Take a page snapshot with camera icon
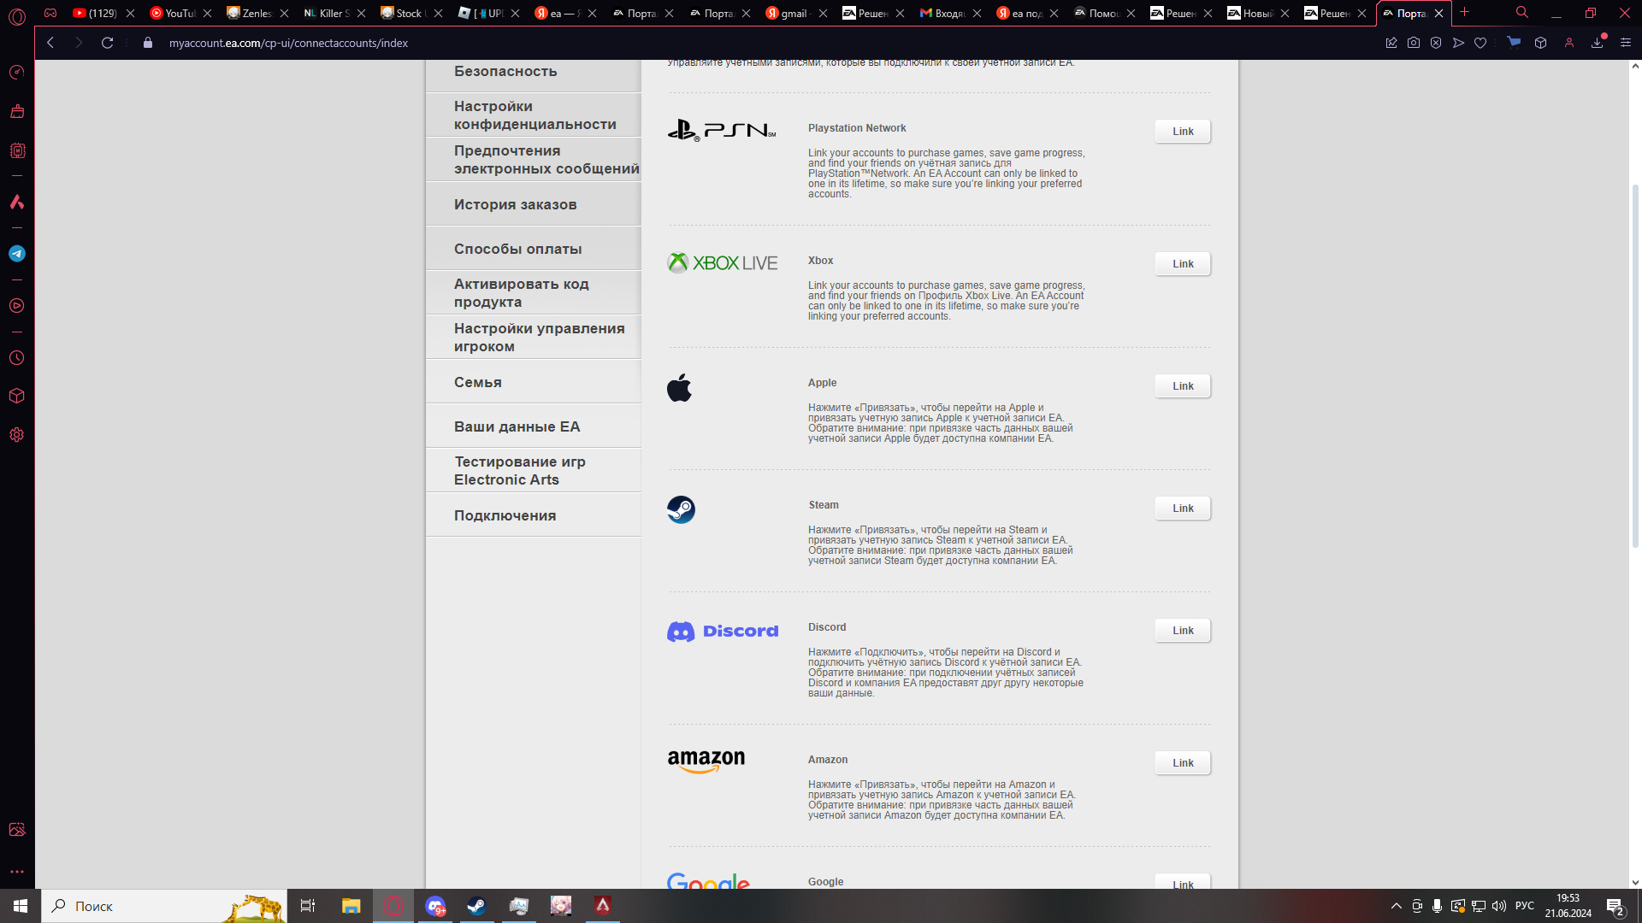This screenshot has height=923, width=1642. 1414,43
